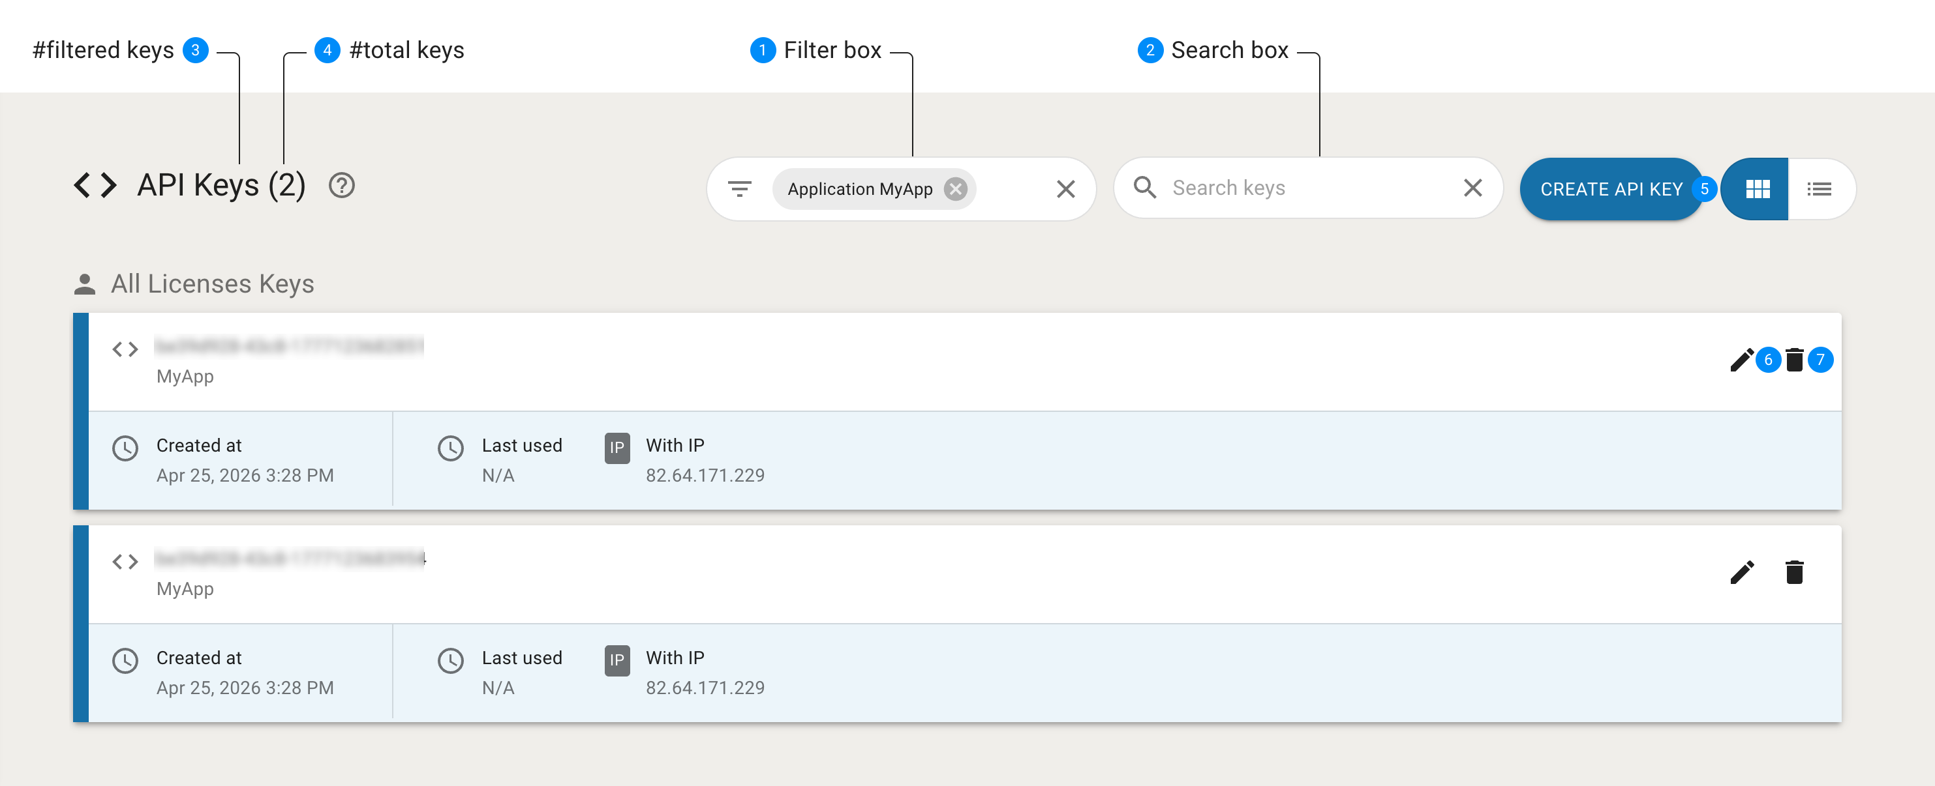The width and height of the screenshot is (1935, 786).
Task: Click the search magnifier icon
Action: (x=1145, y=188)
